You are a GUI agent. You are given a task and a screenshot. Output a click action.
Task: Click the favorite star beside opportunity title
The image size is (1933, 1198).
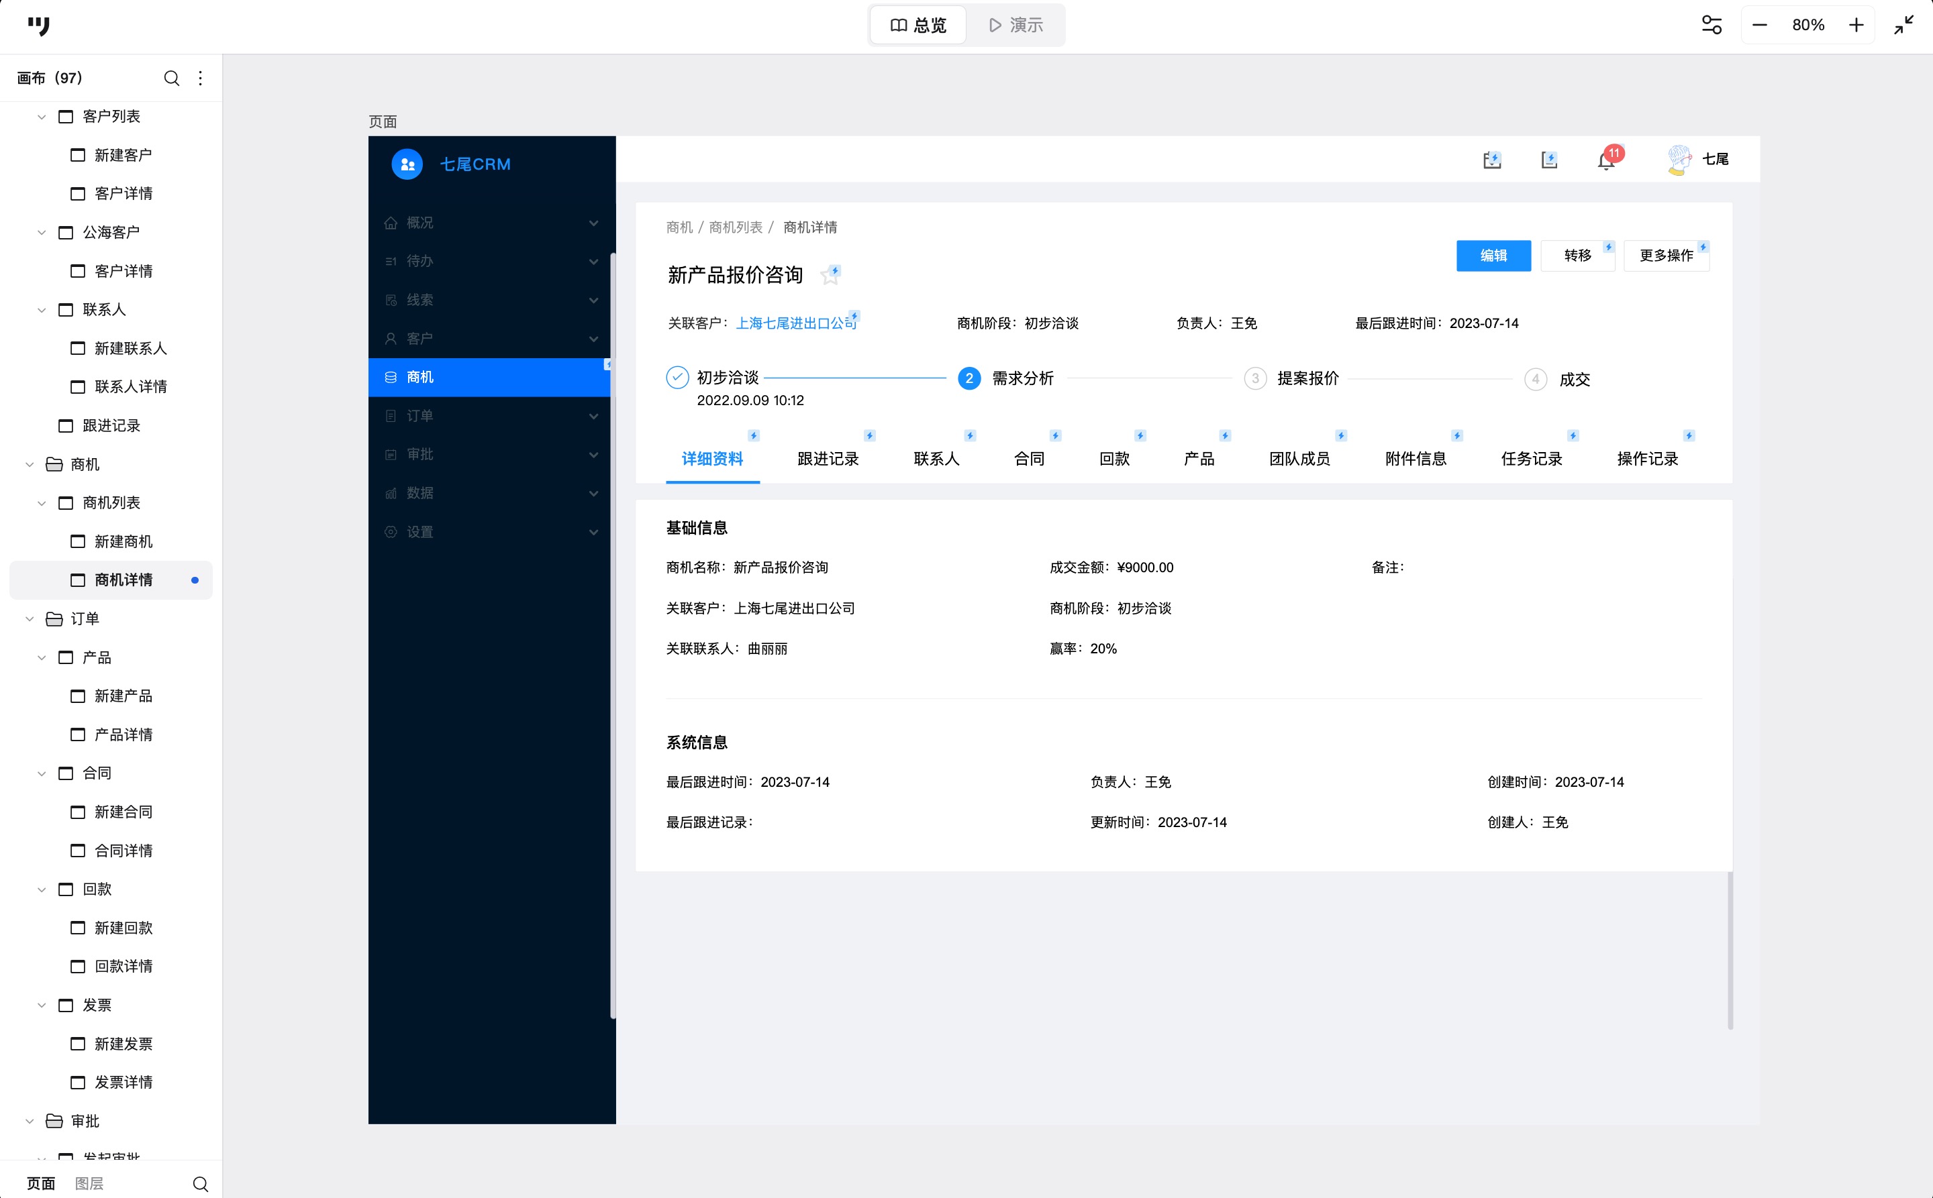[x=830, y=276]
